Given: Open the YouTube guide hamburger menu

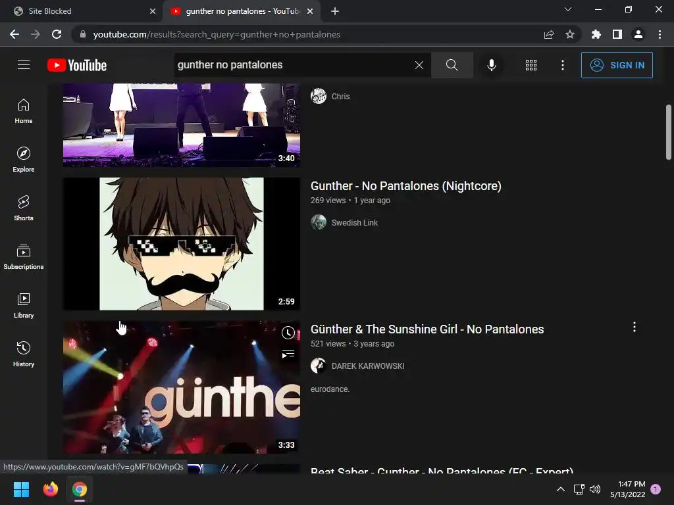Looking at the screenshot, I should pyautogui.click(x=24, y=65).
